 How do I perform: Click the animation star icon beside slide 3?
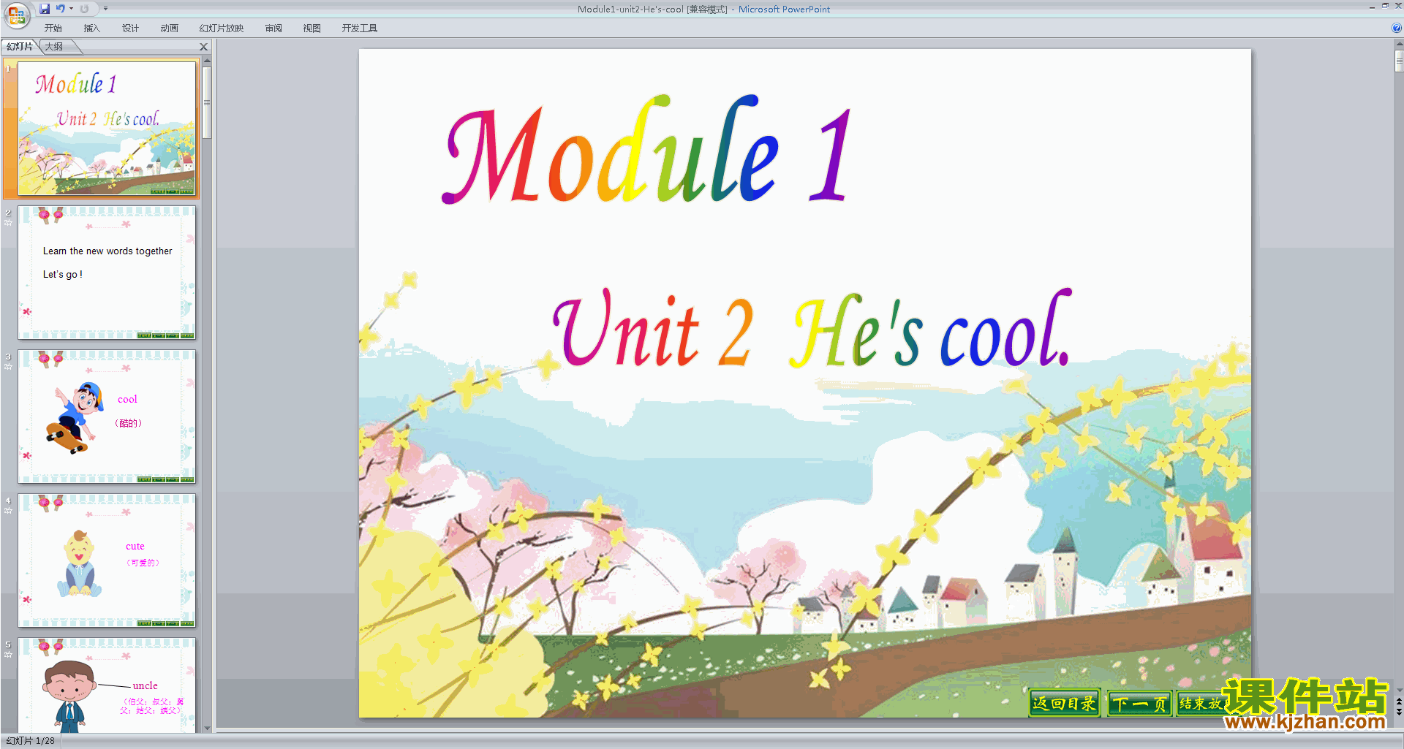(x=8, y=367)
